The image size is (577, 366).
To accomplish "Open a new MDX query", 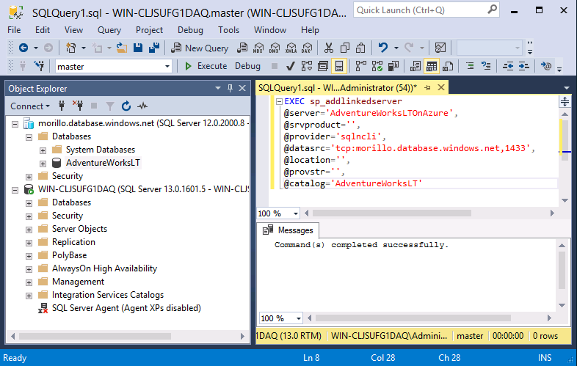I will pyautogui.click(x=258, y=48).
